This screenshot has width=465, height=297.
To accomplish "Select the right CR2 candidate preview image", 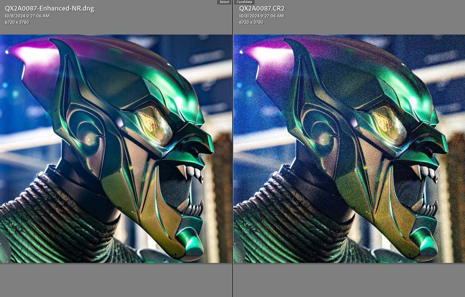I will coord(349,148).
